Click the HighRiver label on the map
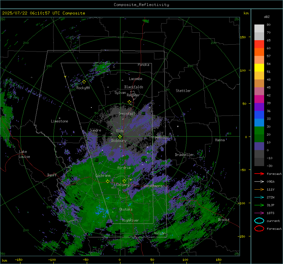 [130, 220]
